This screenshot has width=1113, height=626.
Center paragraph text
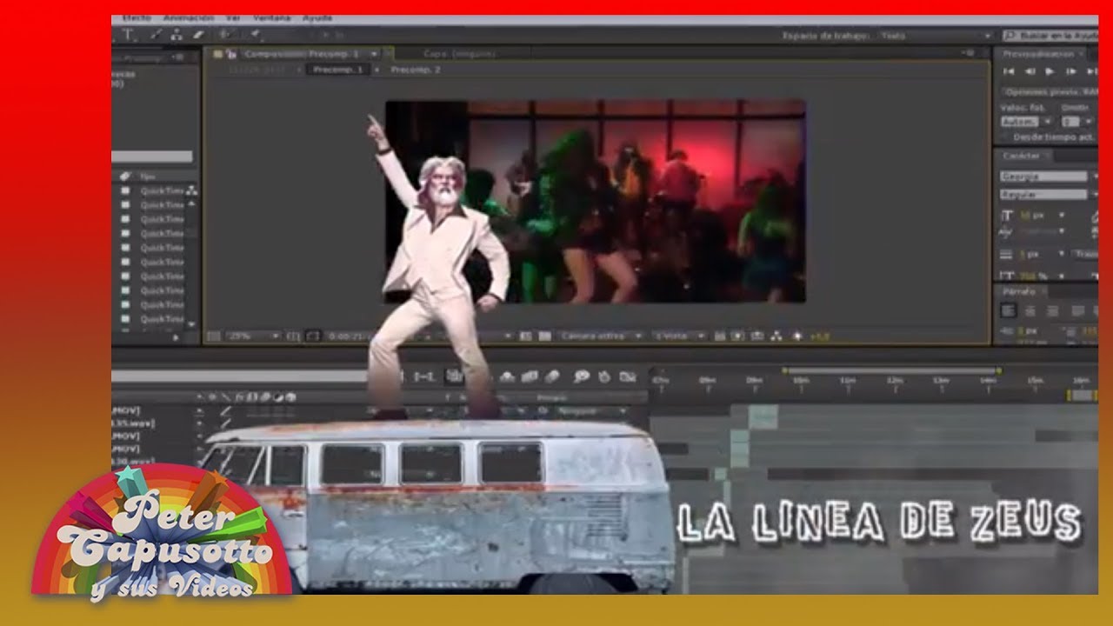pos(1030,310)
